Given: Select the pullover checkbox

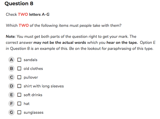Looking at the screenshot, I should pyautogui.click(x=19, y=77).
